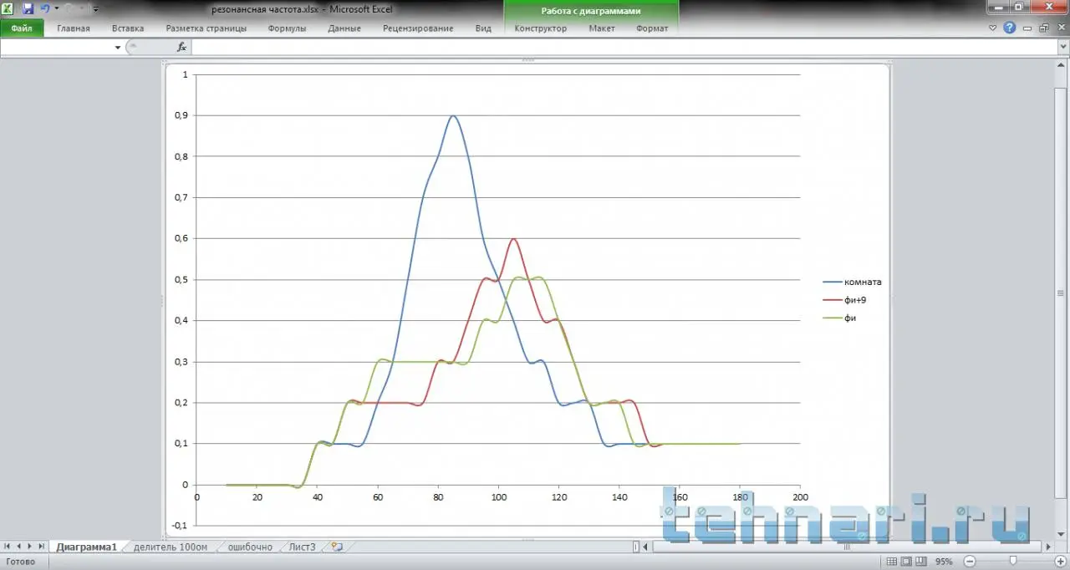Click the horizontal axis label 40
The image size is (1070, 570).
(x=317, y=497)
